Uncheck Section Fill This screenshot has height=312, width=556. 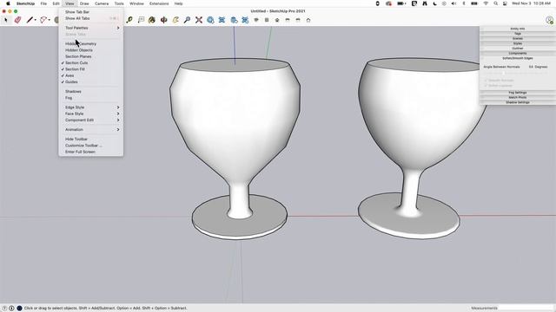click(90, 69)
